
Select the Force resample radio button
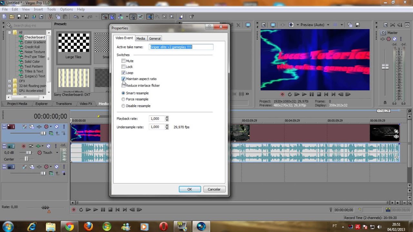pyautogui.click(x=123, y=99)
